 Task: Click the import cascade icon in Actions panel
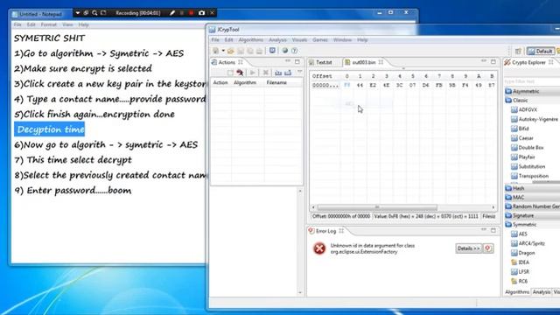point(278,73)
